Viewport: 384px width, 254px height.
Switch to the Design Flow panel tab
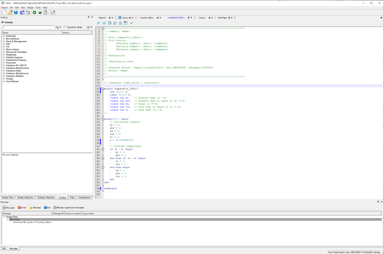pyautogui.click(x=8, y=197)
